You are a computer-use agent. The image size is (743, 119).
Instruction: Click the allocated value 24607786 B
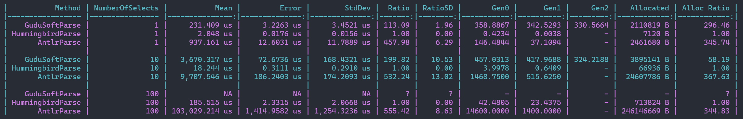point(647,77)
